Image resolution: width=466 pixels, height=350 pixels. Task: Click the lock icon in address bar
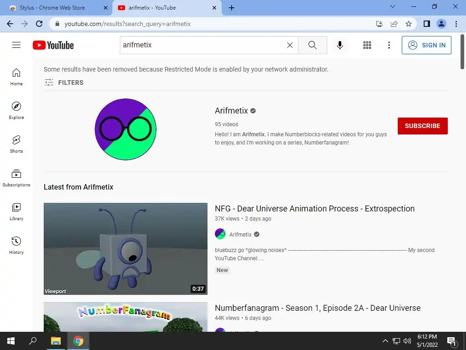pyautogui.click(x=57, y=24)
